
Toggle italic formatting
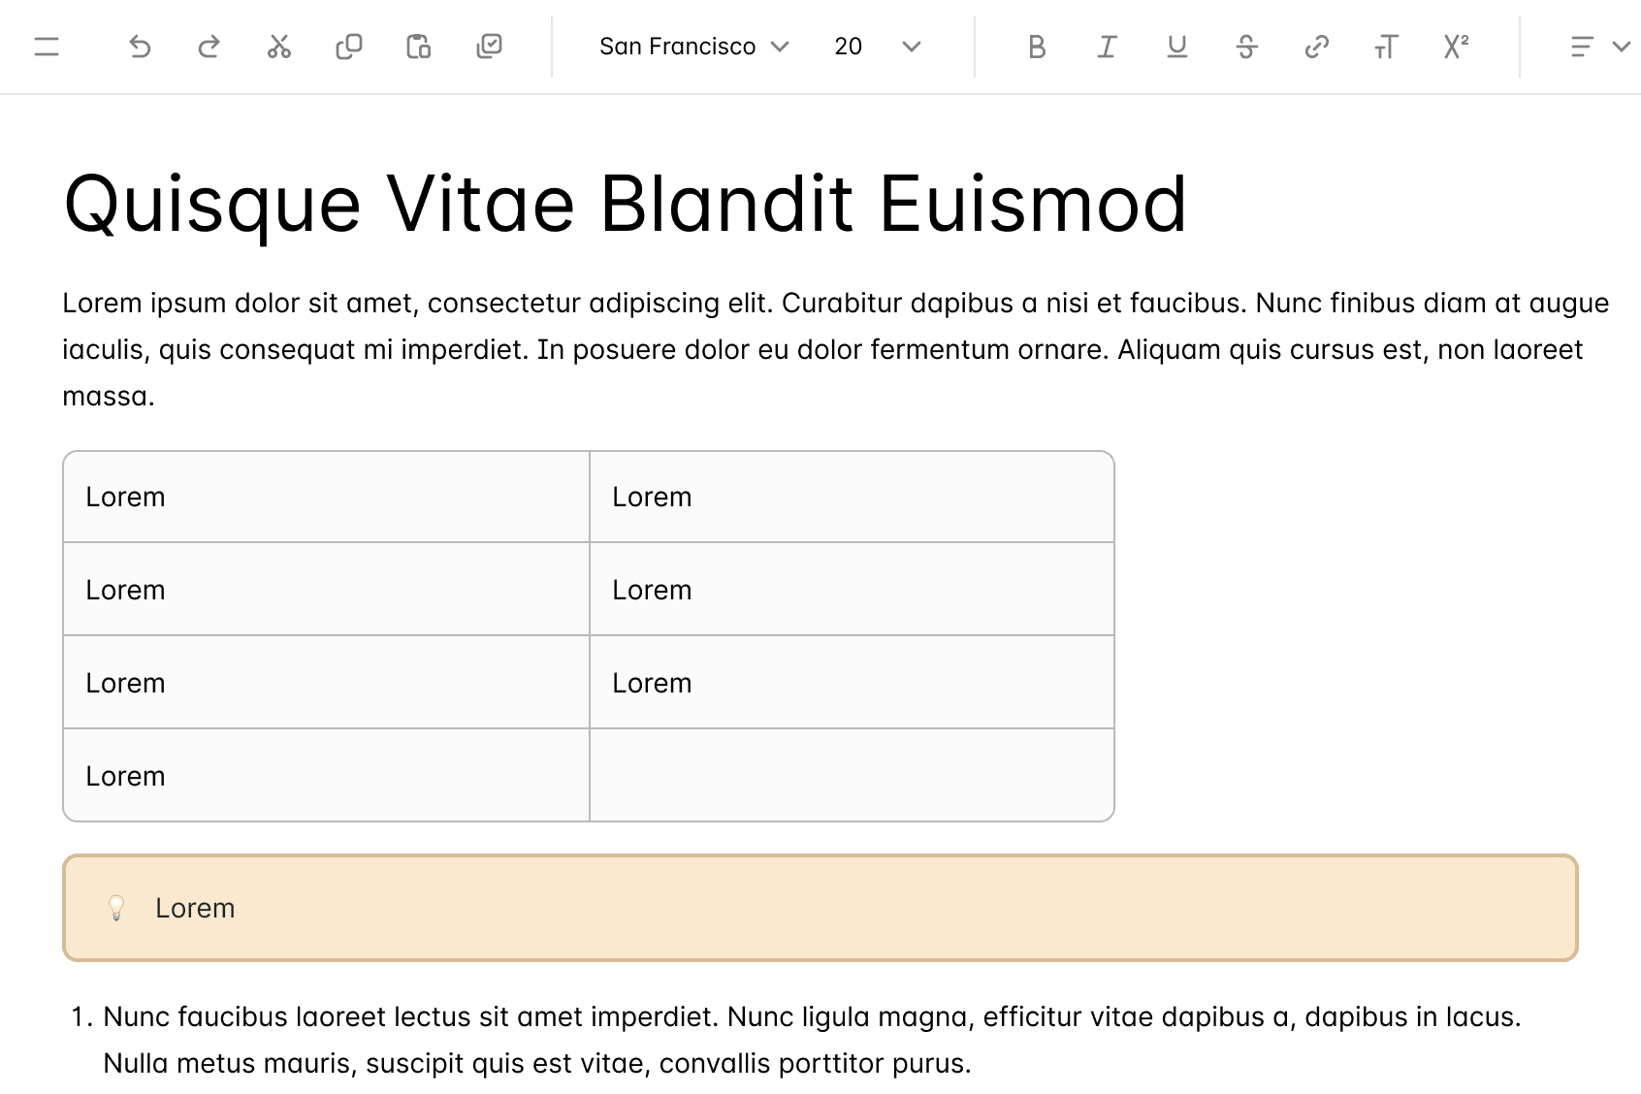click(x=1107, y=47)
